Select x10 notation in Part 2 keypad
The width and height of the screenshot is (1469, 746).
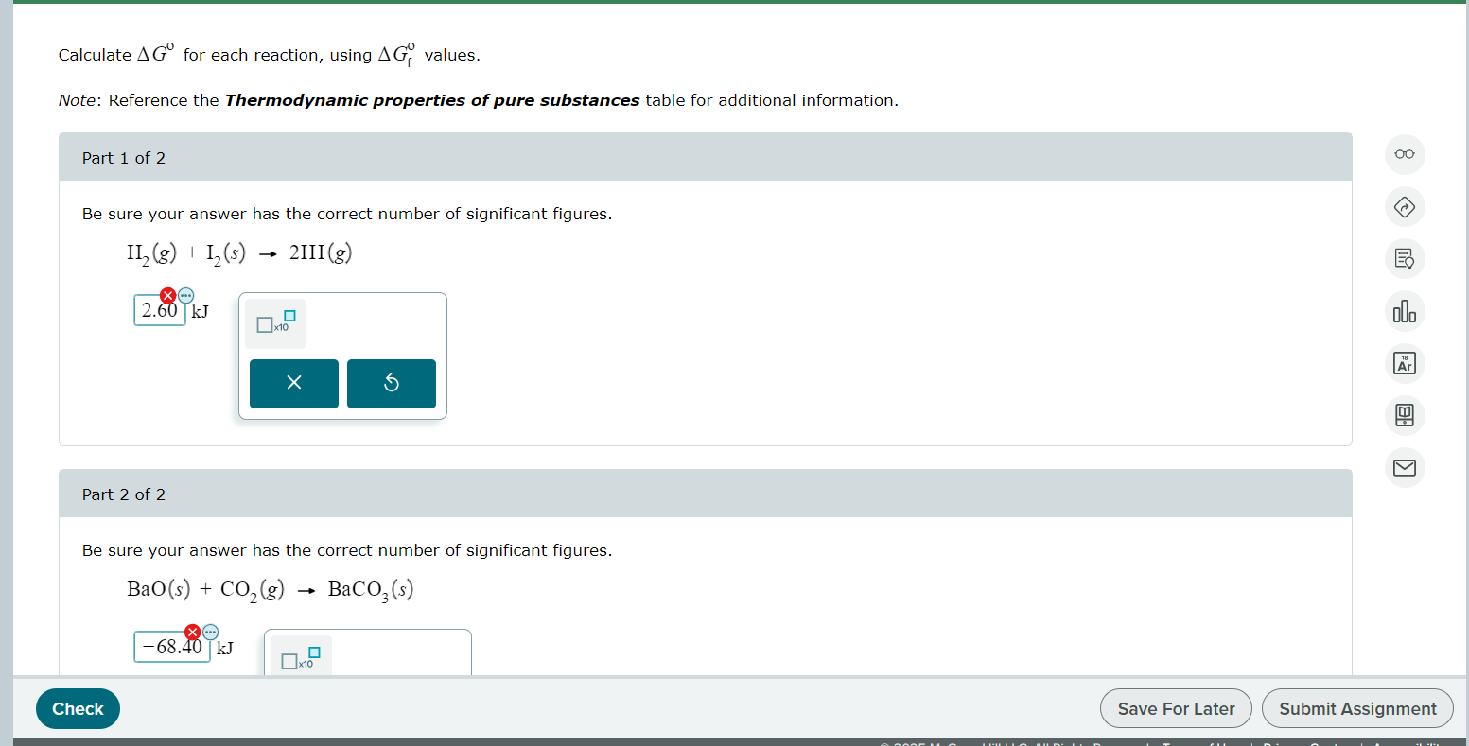click(x=299, y=659)
